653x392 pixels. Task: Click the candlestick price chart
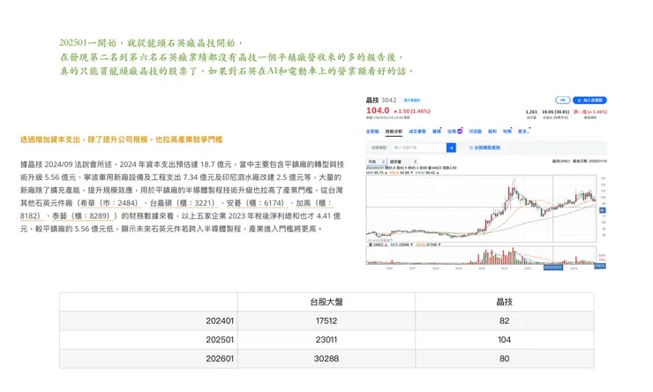point(481,208)
